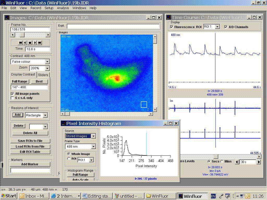Open the Stored Images source dropdown
The image size is (267, 200).
[x=94, y=136]
